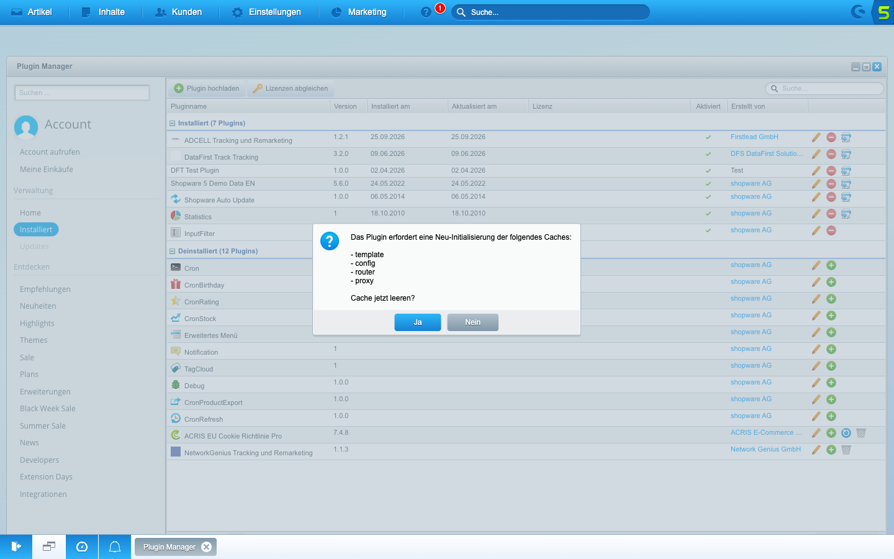Focus the top global Suche field
This screenshot has width=894, height=559.
551,12
